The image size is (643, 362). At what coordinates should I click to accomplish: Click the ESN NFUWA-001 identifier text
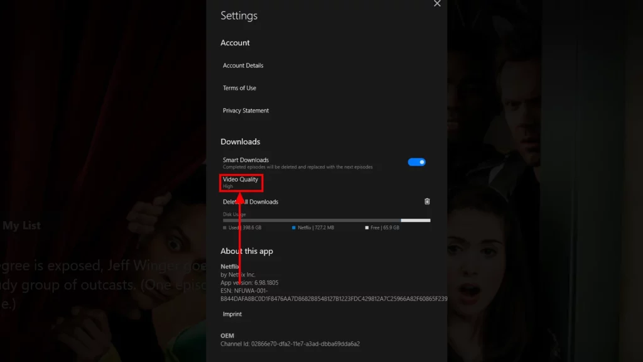click(x=334, y=295)
